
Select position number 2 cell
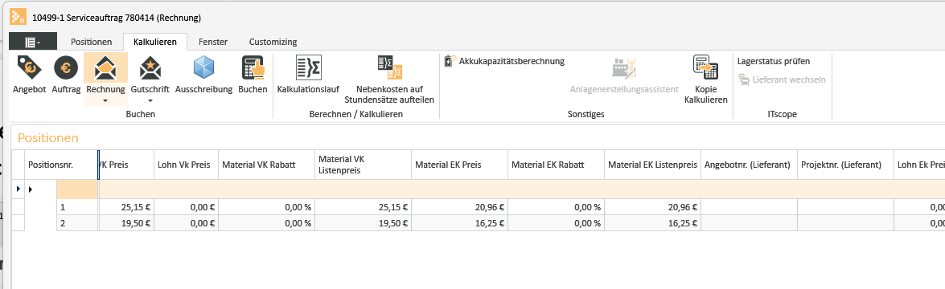click(76, 223)
